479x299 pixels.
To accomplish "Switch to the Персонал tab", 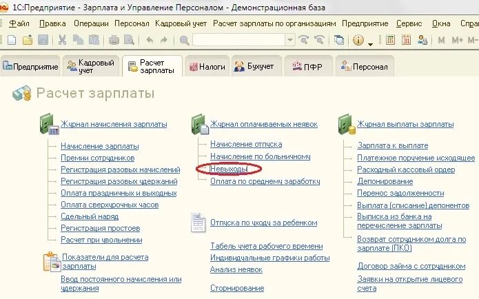I will click(365, 66).
